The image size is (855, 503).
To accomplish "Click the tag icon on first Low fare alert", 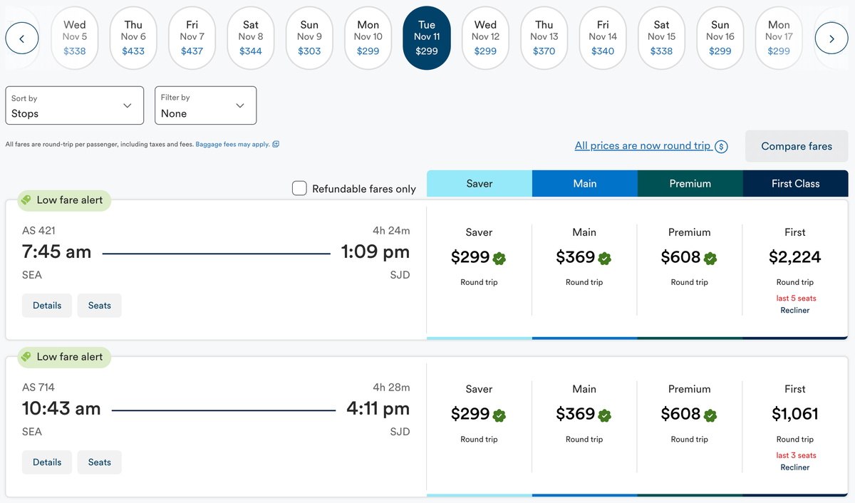I will pyautogui.click(x=26, y=200).
